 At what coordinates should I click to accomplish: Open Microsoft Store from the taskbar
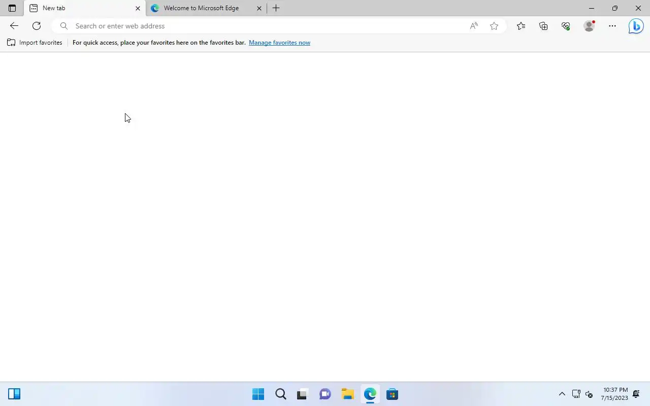[392, 394]
